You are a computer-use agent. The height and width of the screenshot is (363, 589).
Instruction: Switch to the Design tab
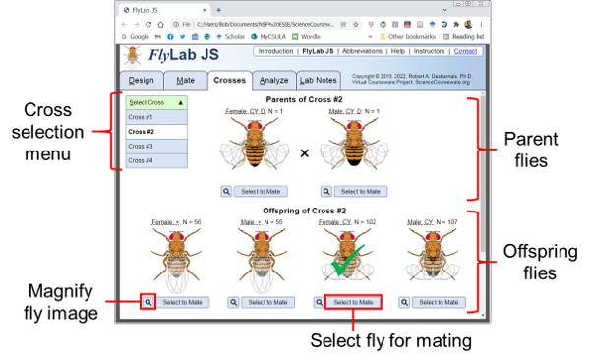[x=142, y=81]
